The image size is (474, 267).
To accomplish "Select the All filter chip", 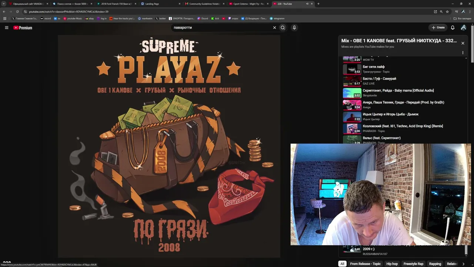I will pos(342,264).
